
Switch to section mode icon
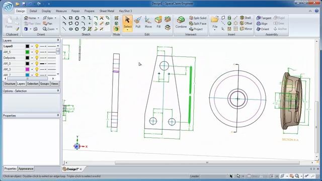point(116,24)
